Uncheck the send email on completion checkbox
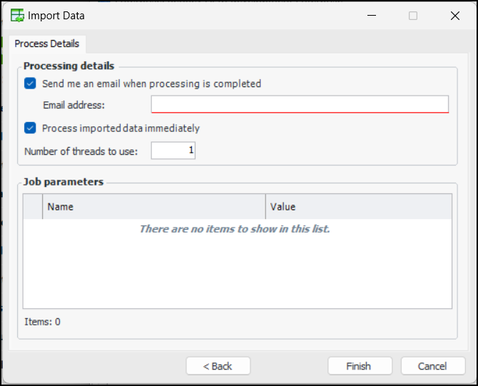This screenshot has width=478, height=386. point(30,83)
